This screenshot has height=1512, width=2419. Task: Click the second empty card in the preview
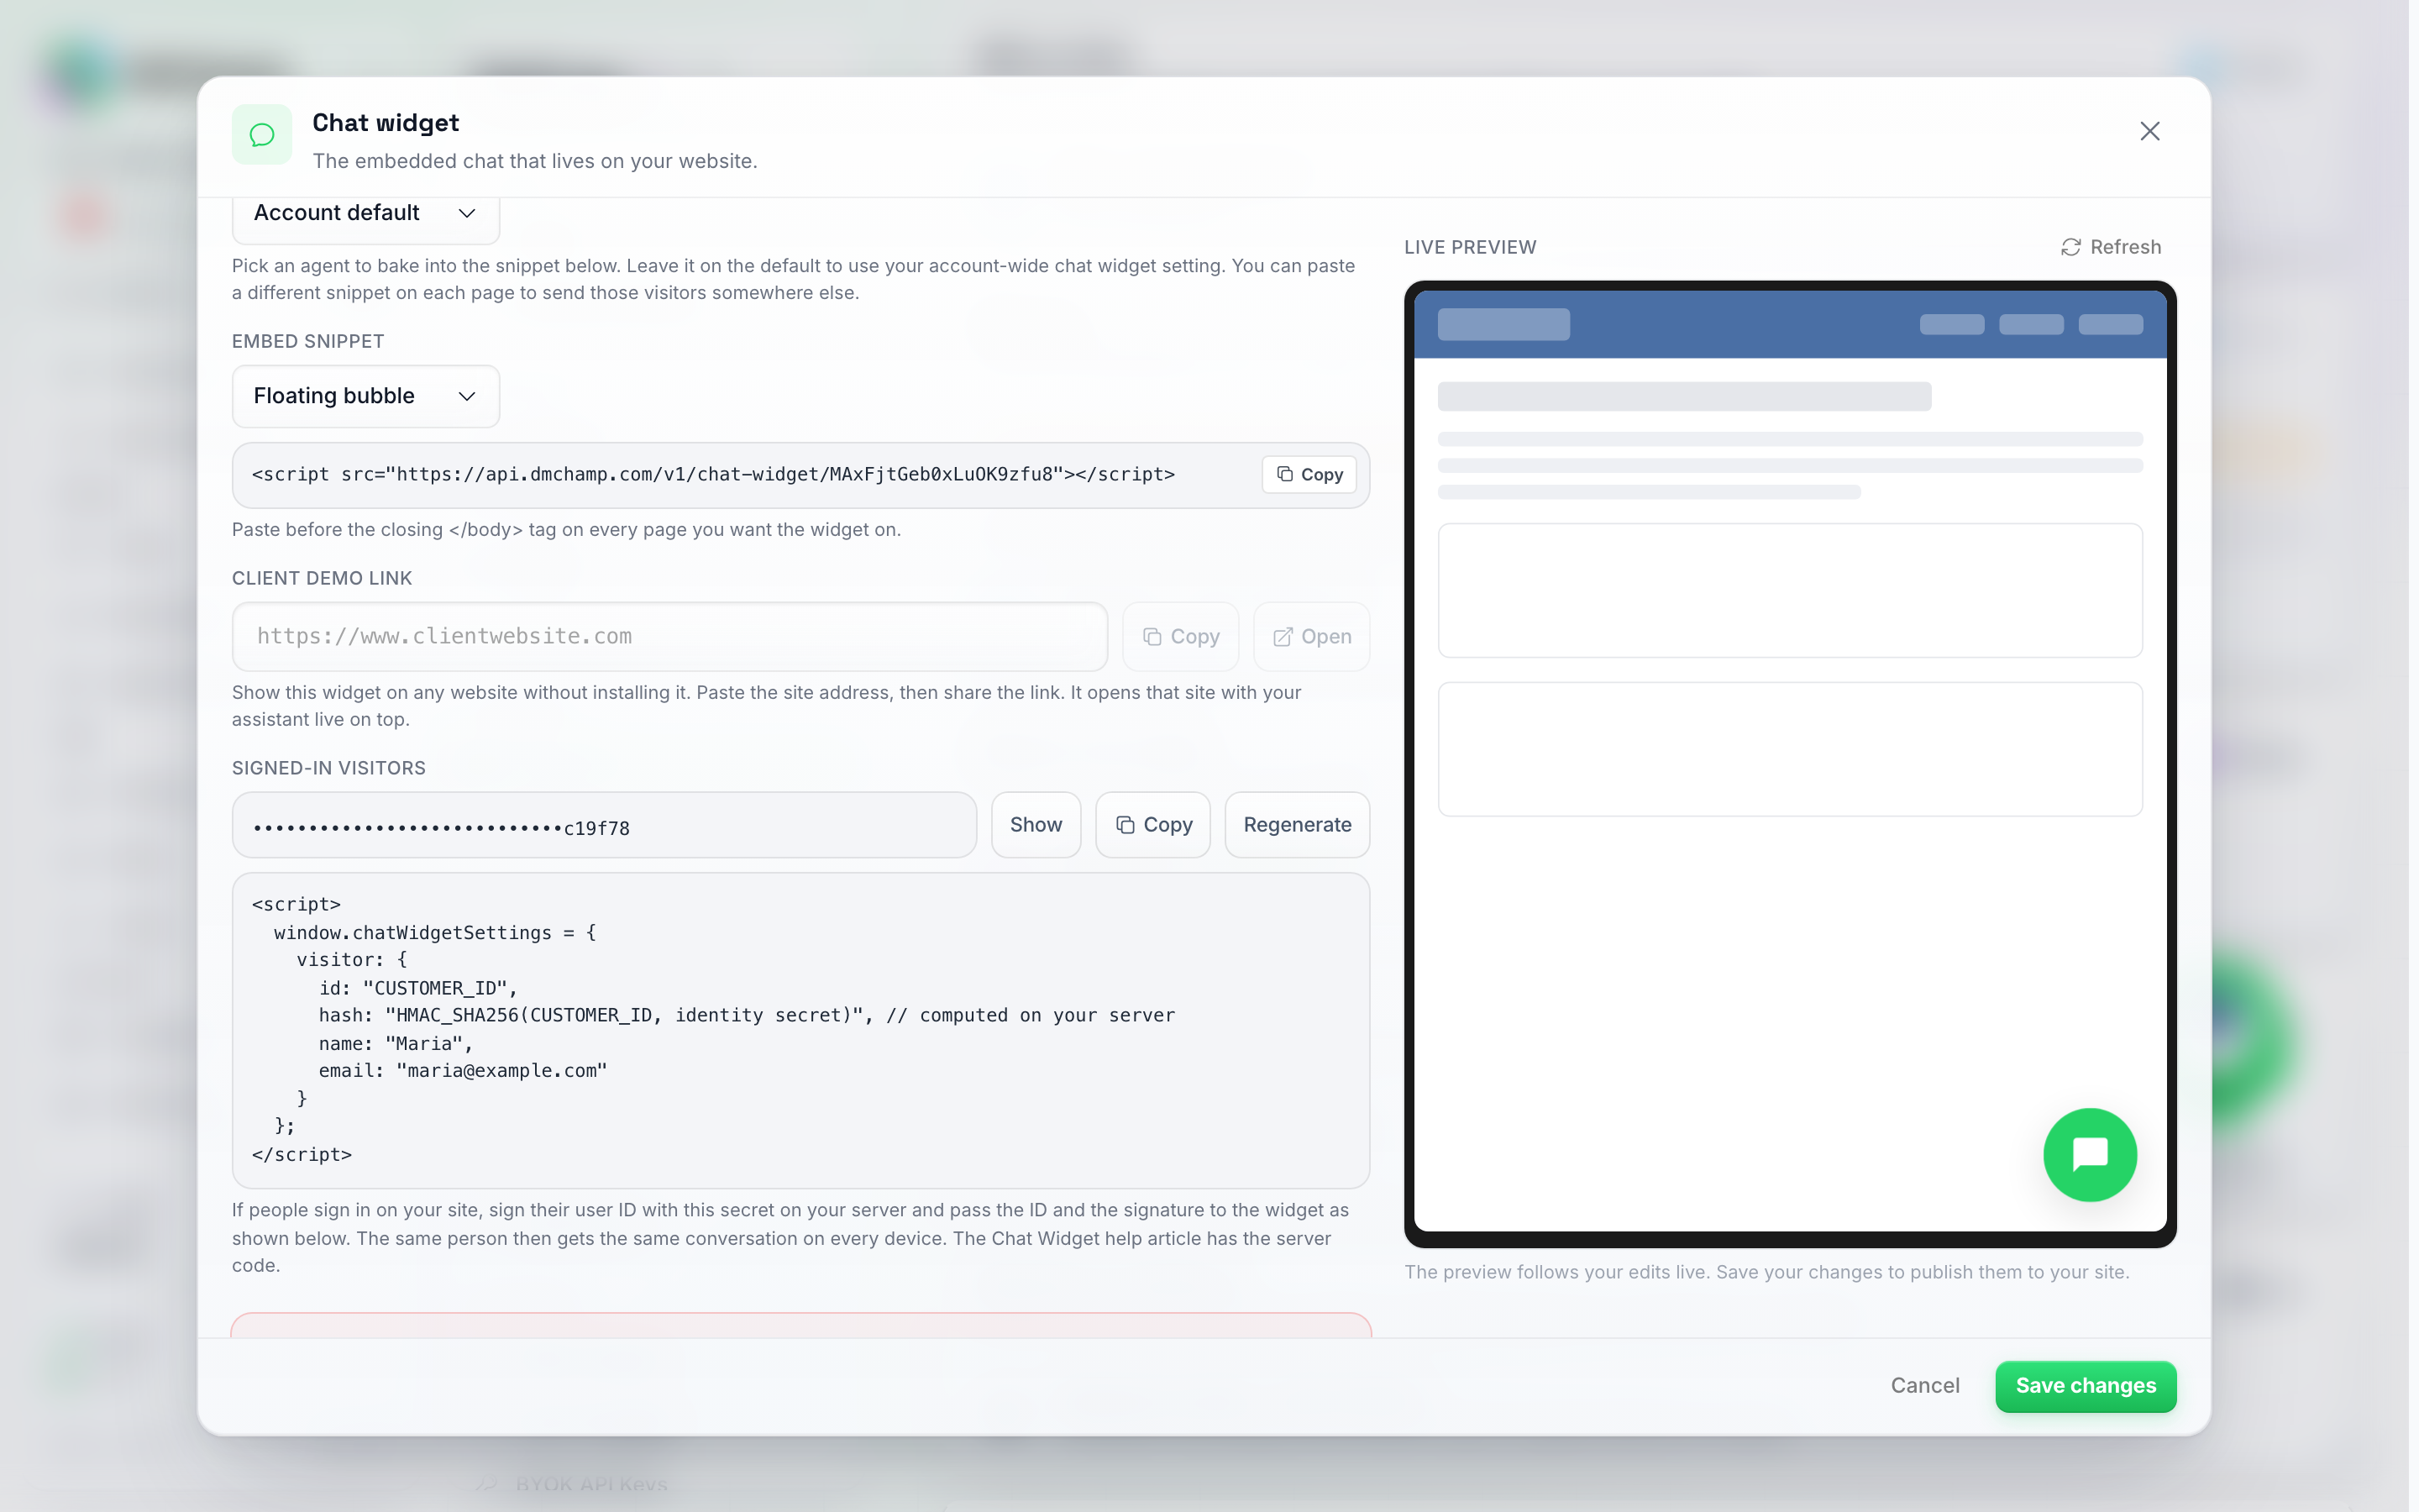[1789, 749]
